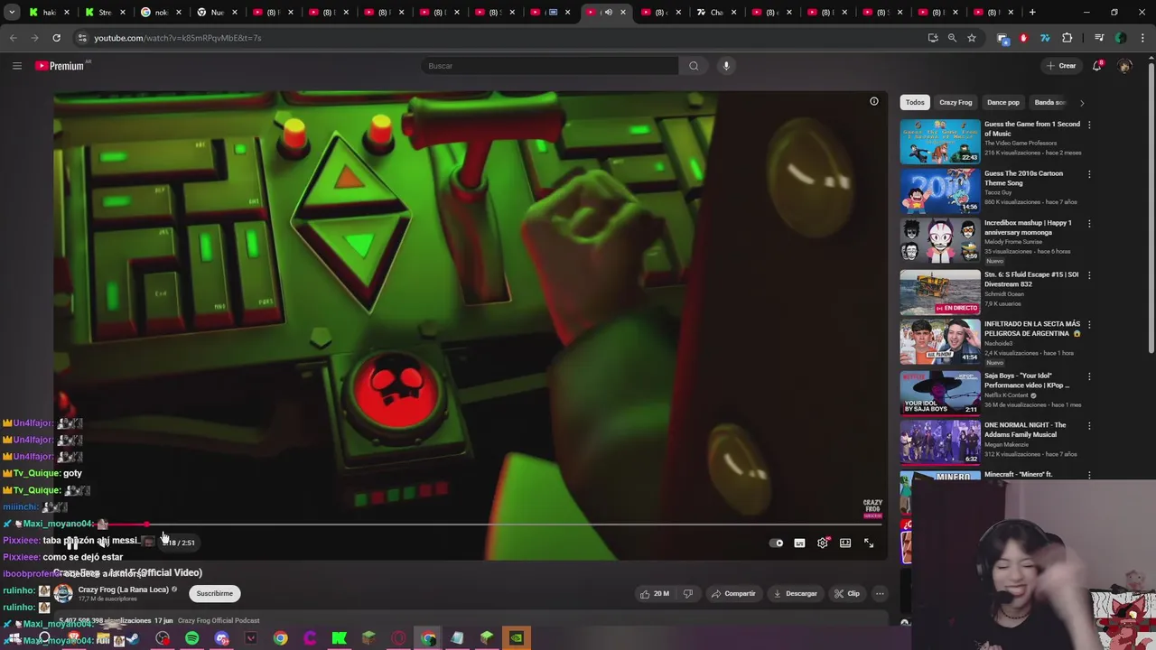Go to YouTube Premium home logo
Screen dimensions: 1156x650
[x=61, y=66]
